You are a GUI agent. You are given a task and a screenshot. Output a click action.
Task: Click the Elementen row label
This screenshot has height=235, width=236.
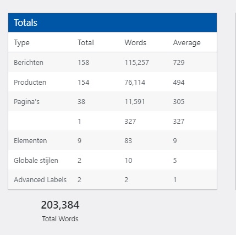[x=30, y=141]
